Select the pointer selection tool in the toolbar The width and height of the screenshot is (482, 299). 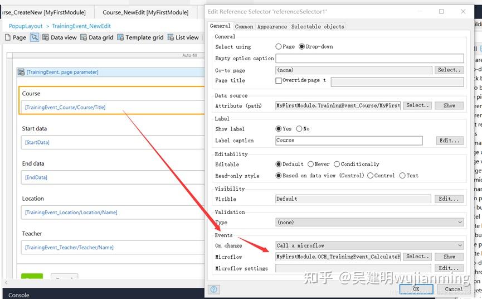tap(35, 37)
